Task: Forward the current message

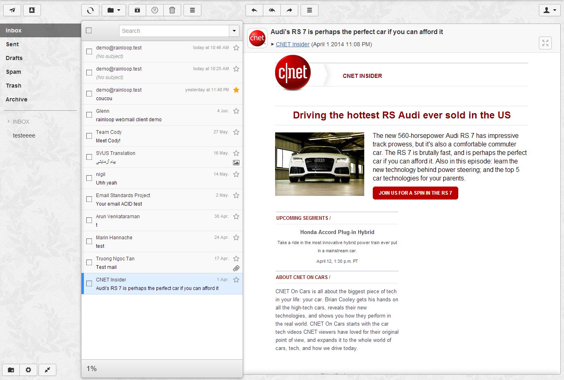Action: click(289, 10)
